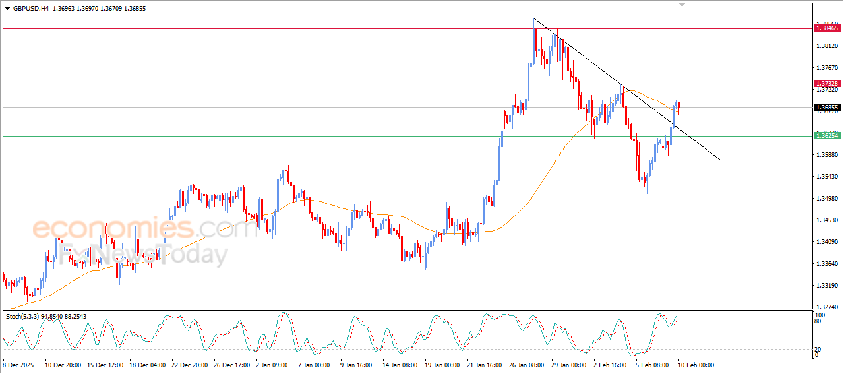
Task: Click the 22 Dec 20:00 time label
Action: [190, 365]
